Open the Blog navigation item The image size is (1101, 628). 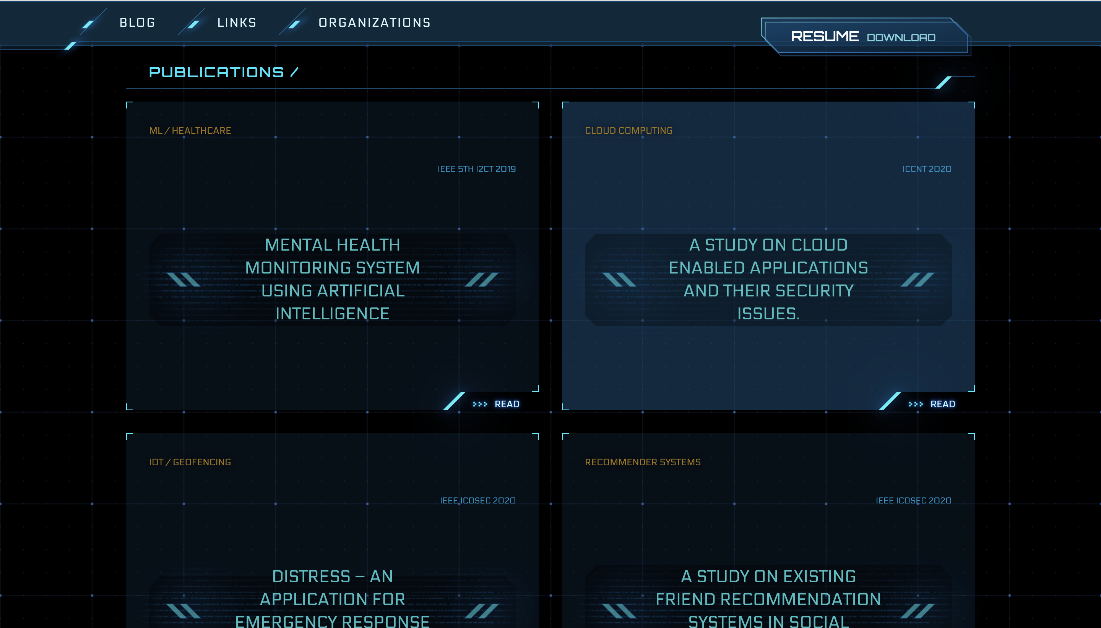tap(137, 23)
